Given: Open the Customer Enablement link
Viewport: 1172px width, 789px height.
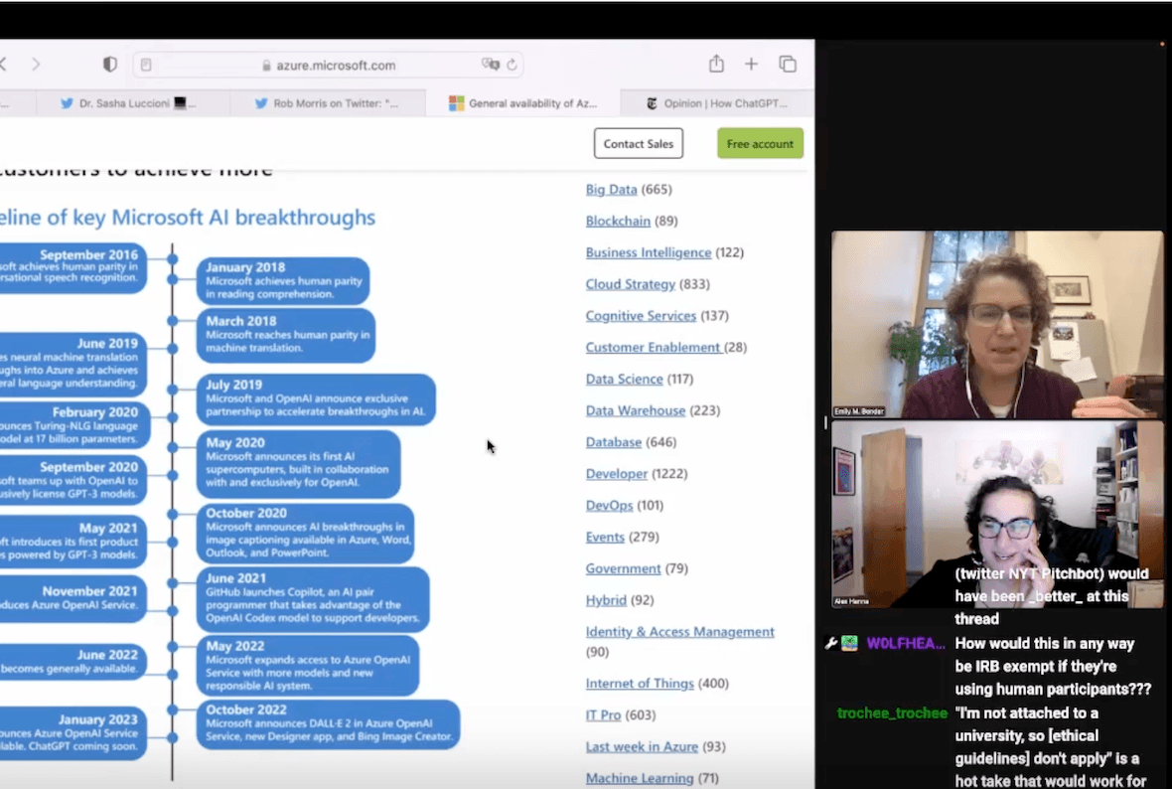Looking at the screenshot, I should tap(654, 347).
